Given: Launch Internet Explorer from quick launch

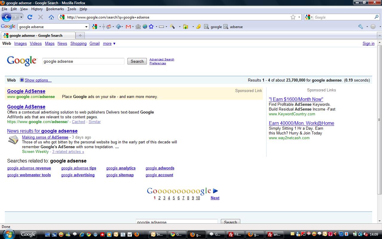Looking at the screenshot, I should pos(82,235).
